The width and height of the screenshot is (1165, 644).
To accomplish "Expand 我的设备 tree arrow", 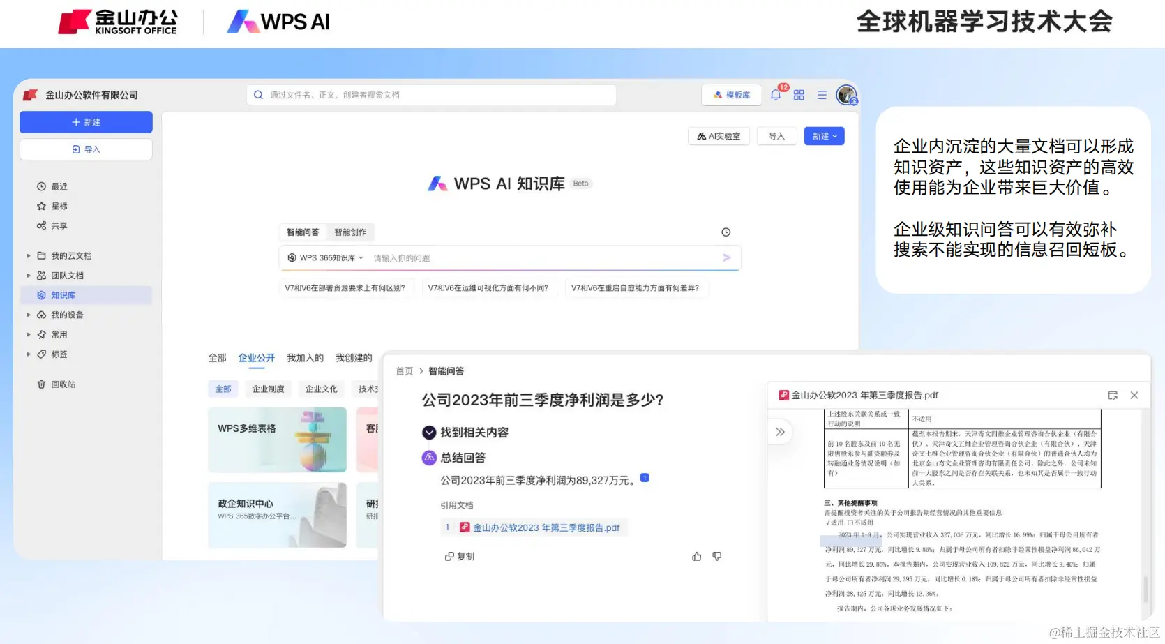I will coord(29,315).
